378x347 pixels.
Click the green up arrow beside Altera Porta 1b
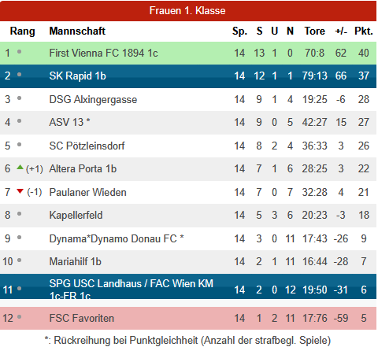click(x=20, y=167)
